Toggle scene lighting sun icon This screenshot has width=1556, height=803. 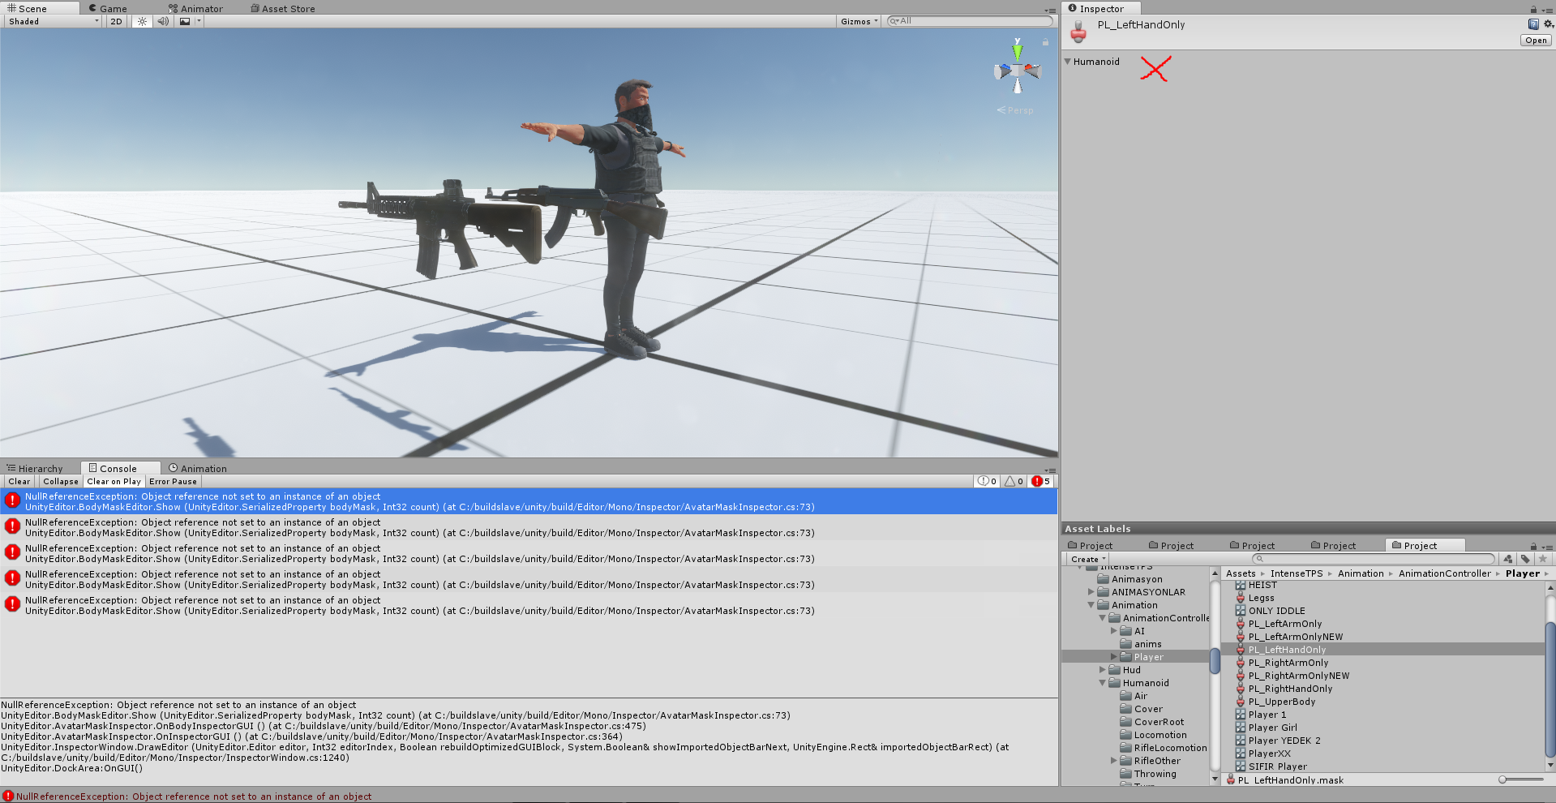142,21
